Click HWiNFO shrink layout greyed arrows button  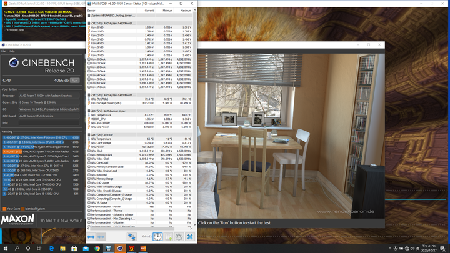[x=101, y=237]
